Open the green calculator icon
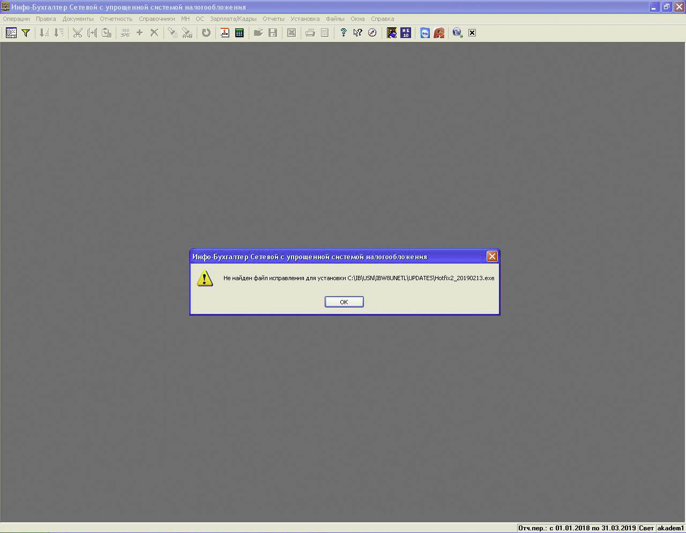Viewport: 686px width, 533px height. [240, 33]
